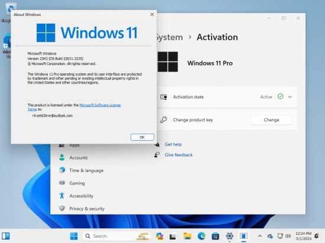The width and height of the screenshot is (325, 243).
Task: Click the green Active checkmark icon
Action: coord(280,96)
